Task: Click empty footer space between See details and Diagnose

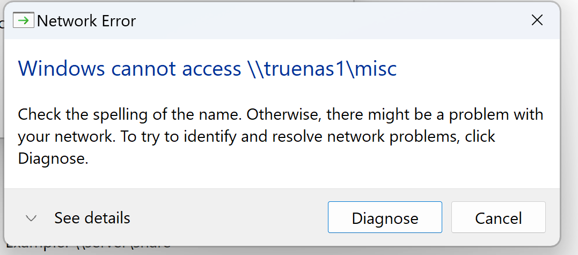Action: [225, 218]
